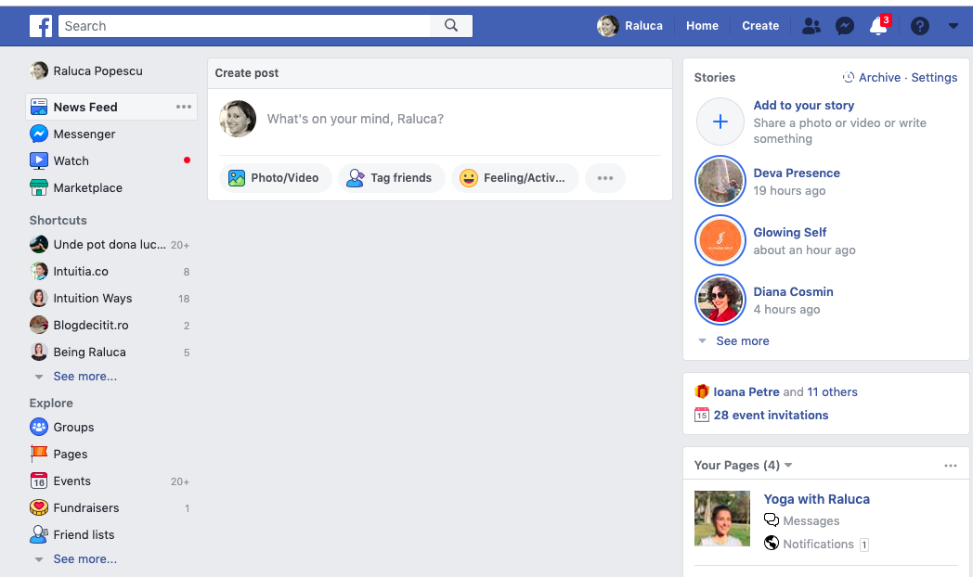Click the Raluca profile avatar in top bar
Viewport: 973px width, 577px height.
click(x=607, y=26)
